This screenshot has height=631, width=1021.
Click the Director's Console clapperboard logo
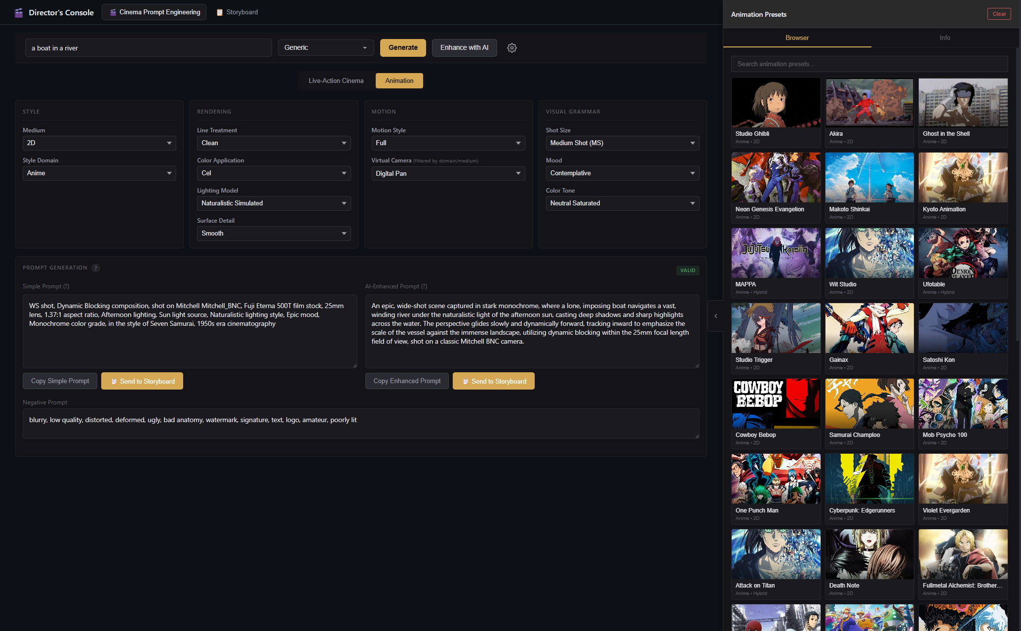tap(19, 13)
